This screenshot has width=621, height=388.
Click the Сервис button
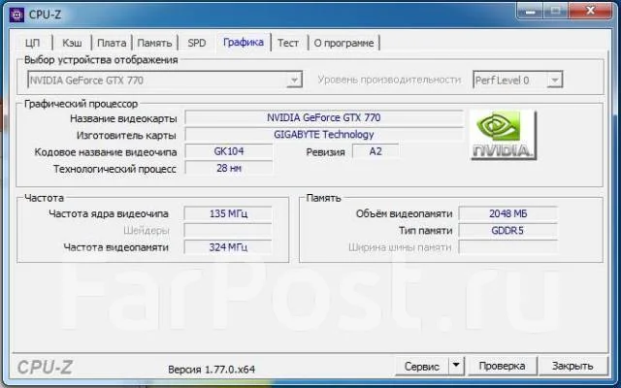click(422, 366)
